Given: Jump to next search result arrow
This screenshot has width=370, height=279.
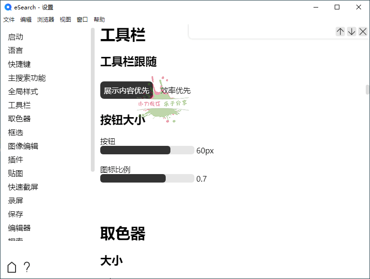Looking at the screenshot, I should (x=352, y=32).
